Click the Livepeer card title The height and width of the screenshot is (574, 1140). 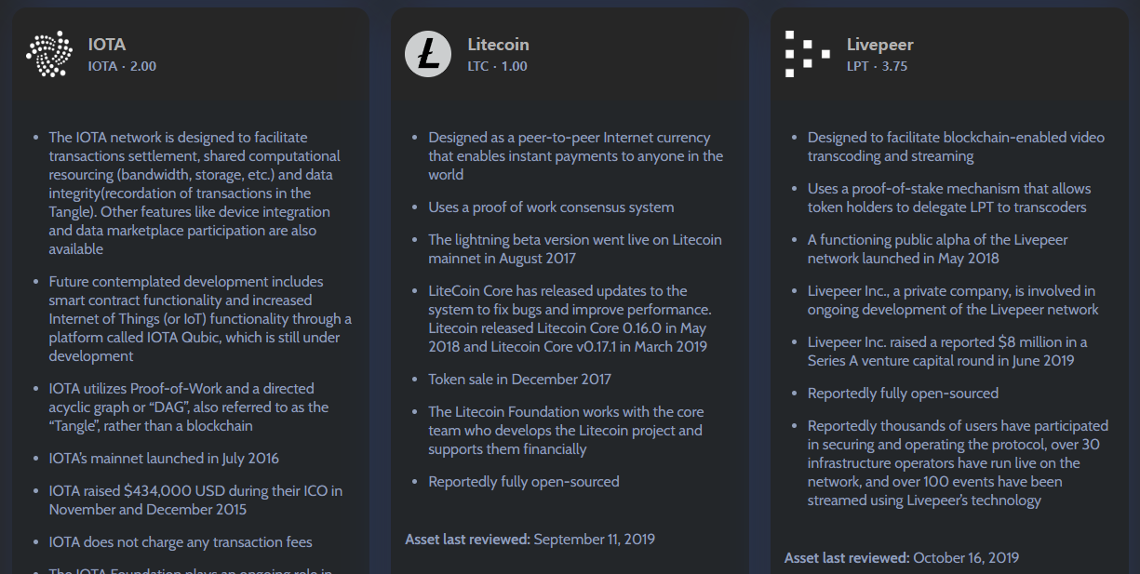tap(880, 45)
